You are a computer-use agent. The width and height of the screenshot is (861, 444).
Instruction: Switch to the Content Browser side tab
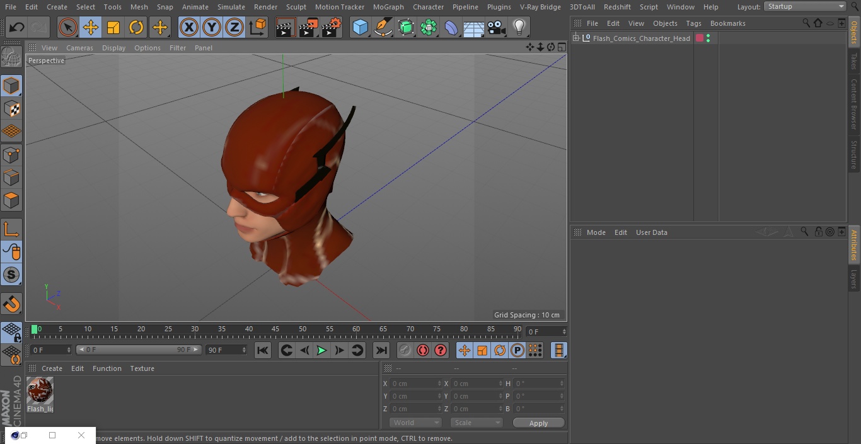[854, 104]
